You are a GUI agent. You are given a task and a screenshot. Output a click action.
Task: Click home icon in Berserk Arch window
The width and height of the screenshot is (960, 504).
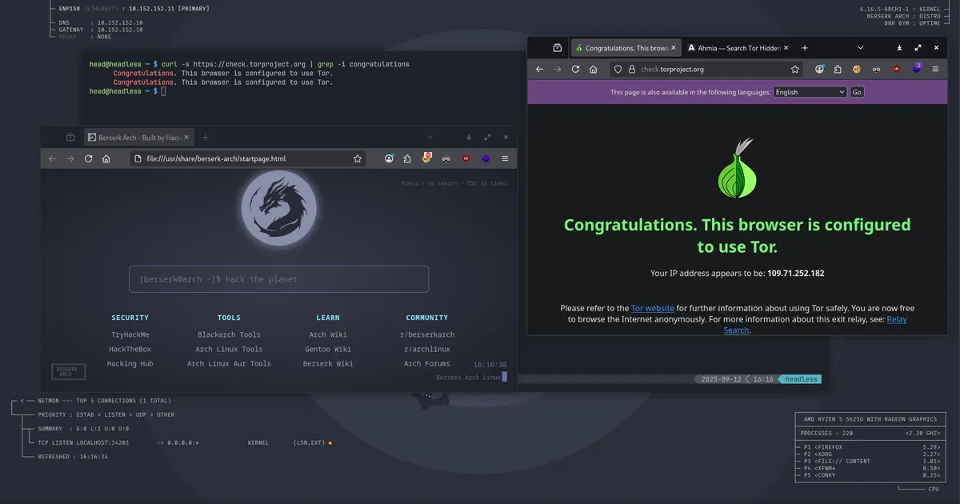click(106, 159)
